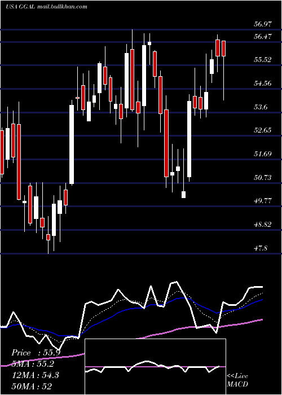282x395 pixels.
Task: Click the 49.77 price axis label
Action: [x=263, y=201]
